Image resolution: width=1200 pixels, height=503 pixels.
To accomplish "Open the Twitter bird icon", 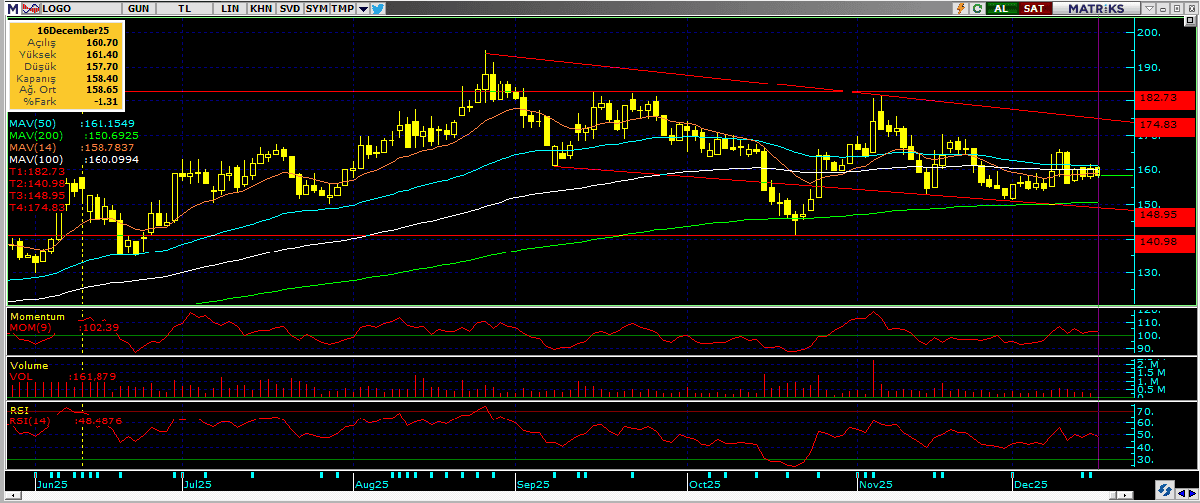I will point(379,8).
